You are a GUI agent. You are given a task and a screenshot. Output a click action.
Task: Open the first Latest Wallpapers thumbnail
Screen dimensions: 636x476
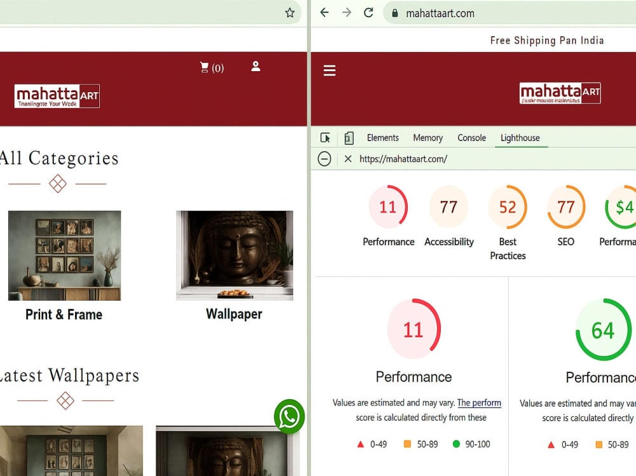point(71,451)
